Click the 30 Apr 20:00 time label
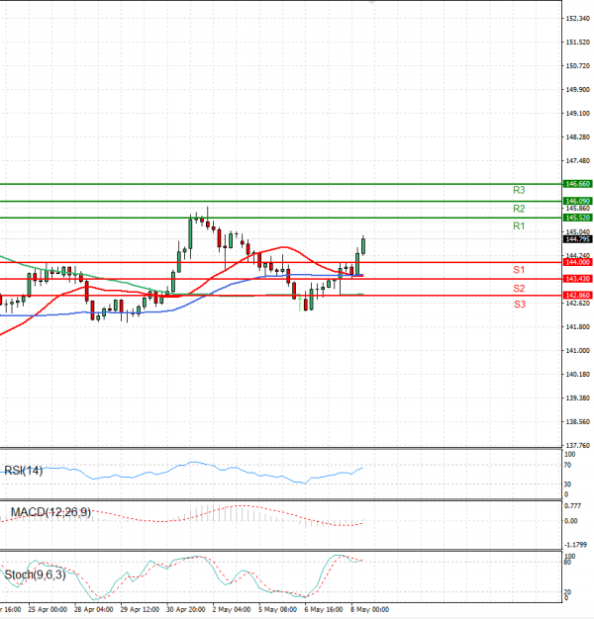This screenshot has width=594, height=619. pos(186,609)
